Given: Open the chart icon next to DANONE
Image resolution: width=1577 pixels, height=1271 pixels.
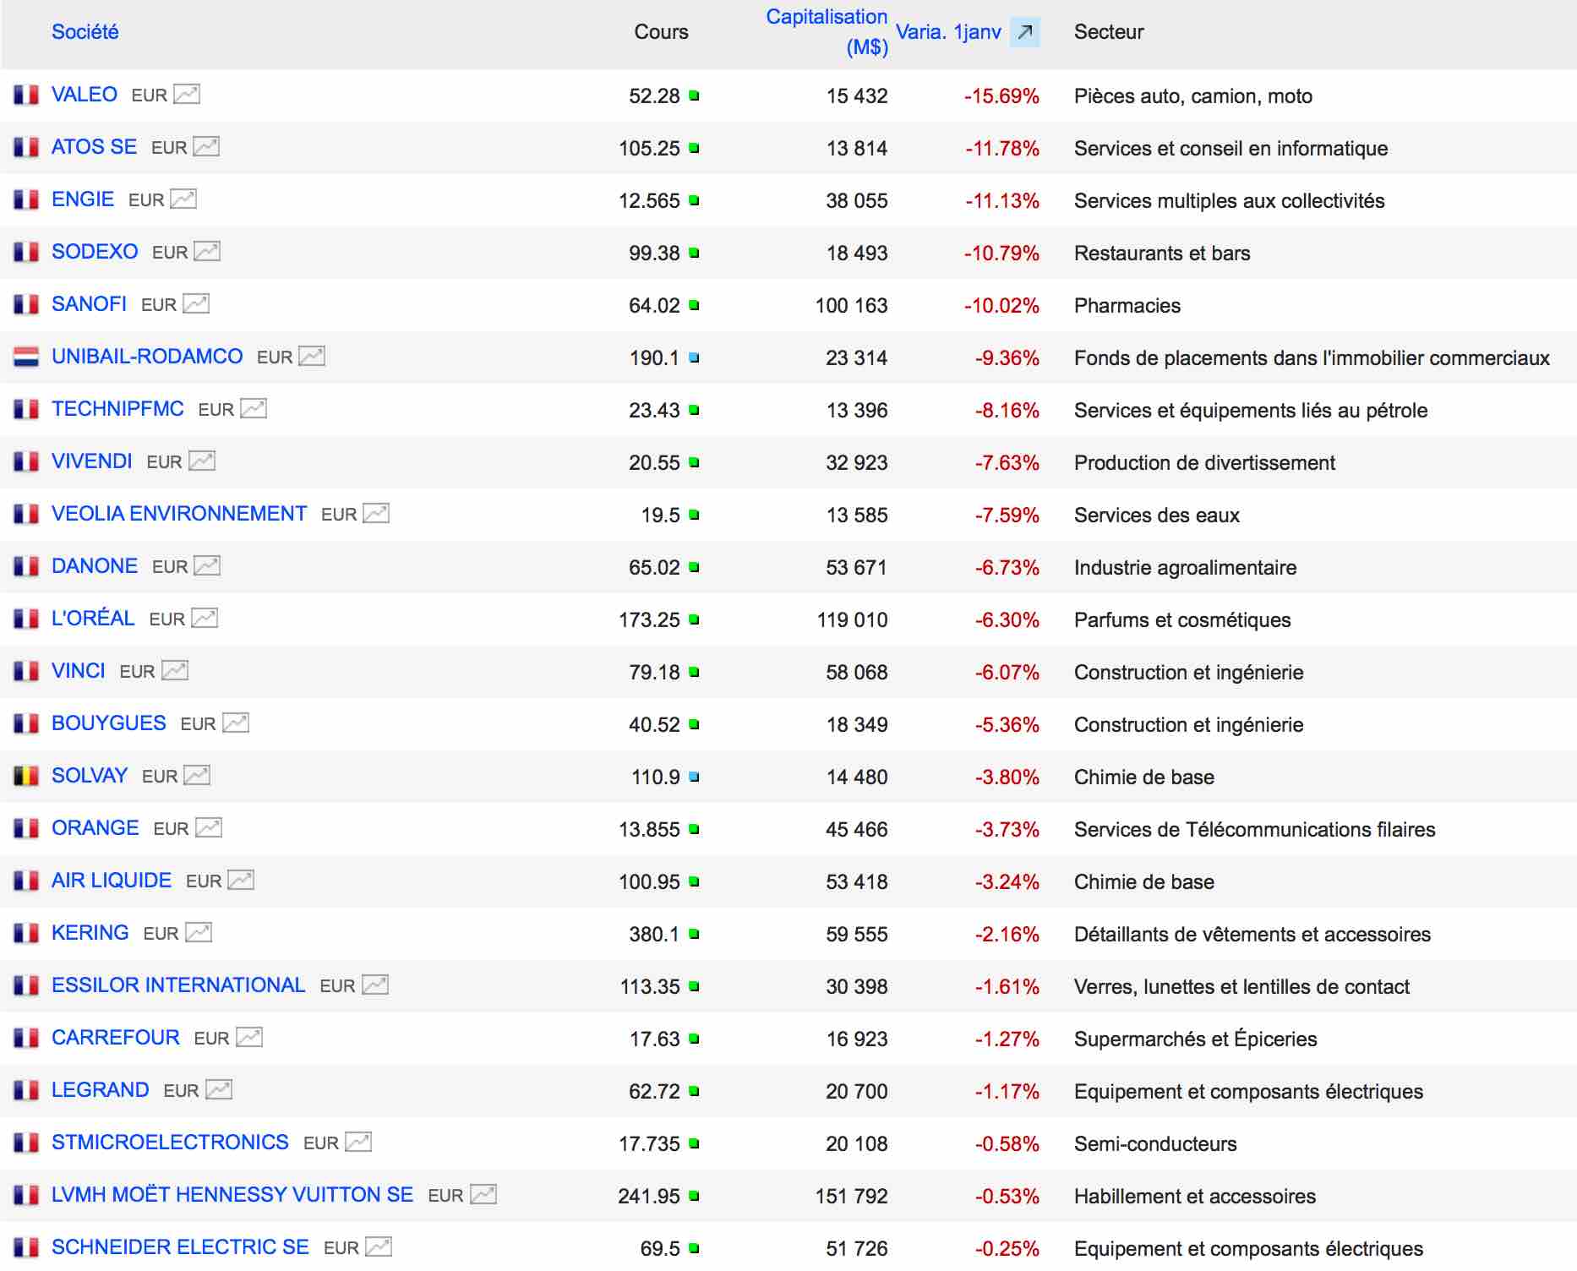Looking at the screenshot, I should [207, 565].
